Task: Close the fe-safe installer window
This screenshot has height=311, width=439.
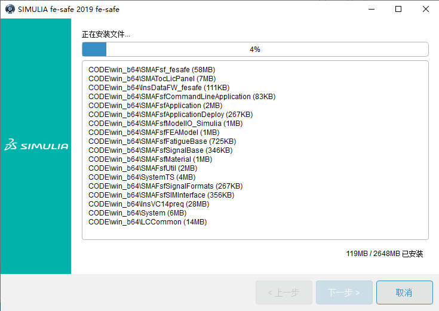Action: tap(425, 9)
